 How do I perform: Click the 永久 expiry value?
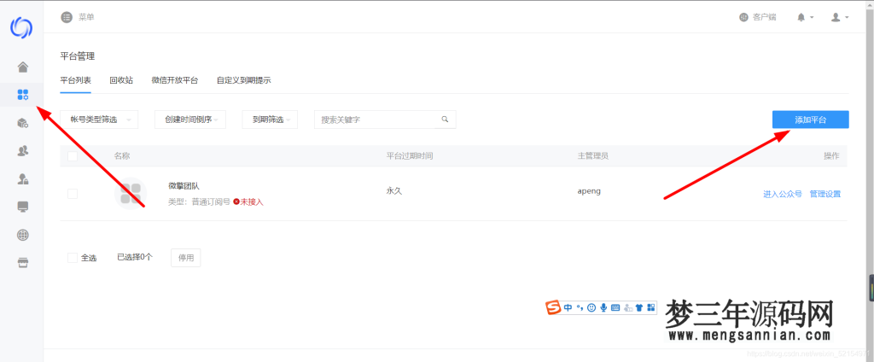(394, 190)
